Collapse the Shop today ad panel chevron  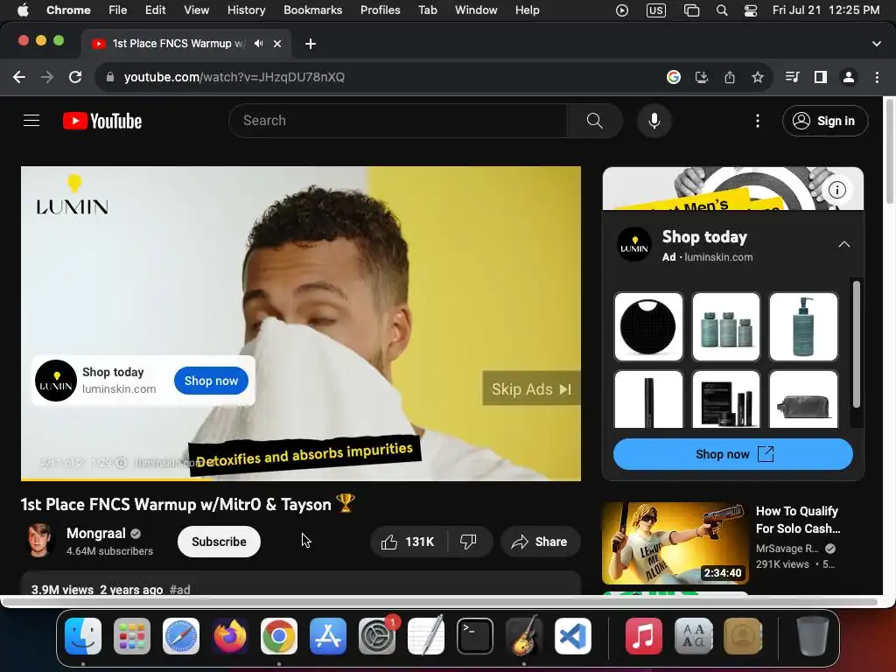click(x=844, y=245)
